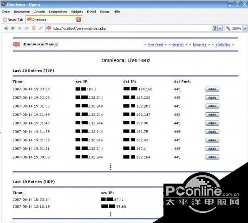This screenshot has width=248, height=223.
Task: Click details button for 19:33:23 entry
Action: (x=212, y=89)
